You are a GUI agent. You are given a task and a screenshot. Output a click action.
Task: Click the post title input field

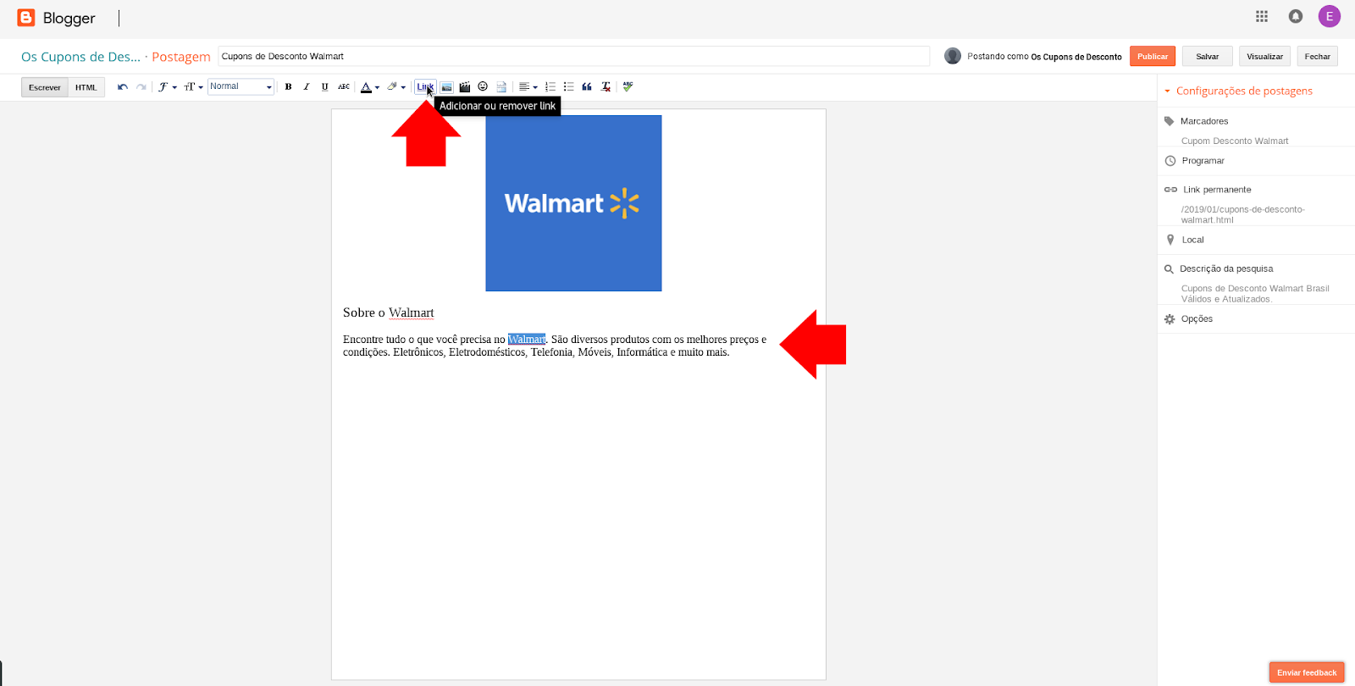(x=573, y=56)
